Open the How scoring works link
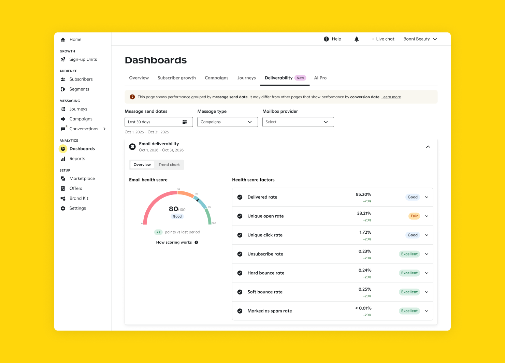Viewport: 505px width, 363px height. click(174, 243)
